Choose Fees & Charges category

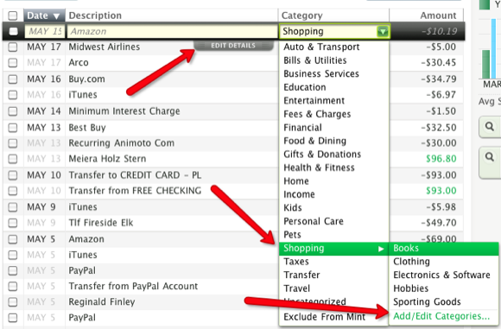(317, 114)
